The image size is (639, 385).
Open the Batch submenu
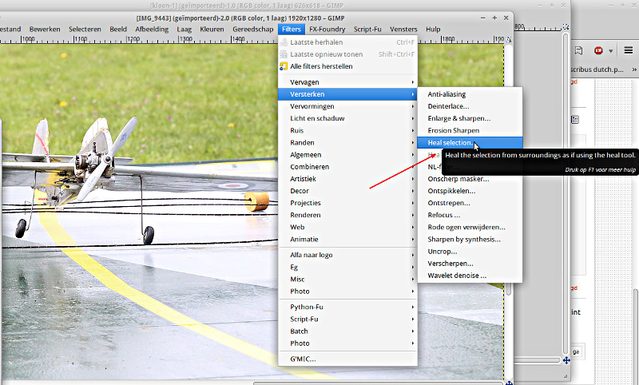[x=347, y=331]
